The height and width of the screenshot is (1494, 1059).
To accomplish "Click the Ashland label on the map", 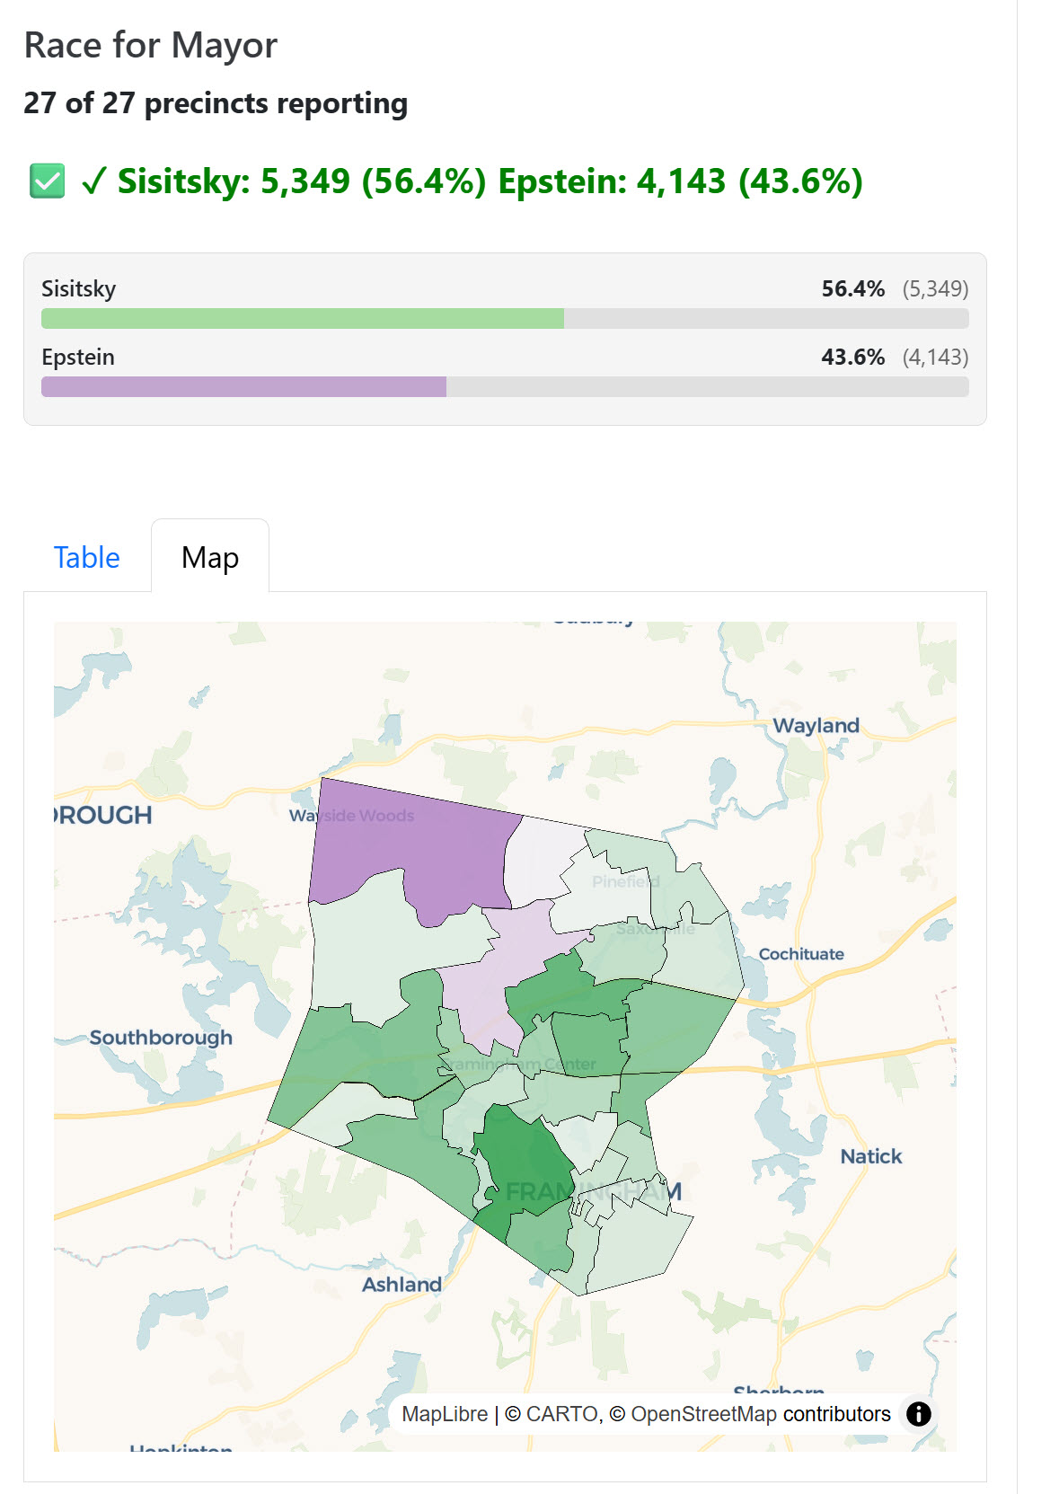I will tap(402, 1285).
